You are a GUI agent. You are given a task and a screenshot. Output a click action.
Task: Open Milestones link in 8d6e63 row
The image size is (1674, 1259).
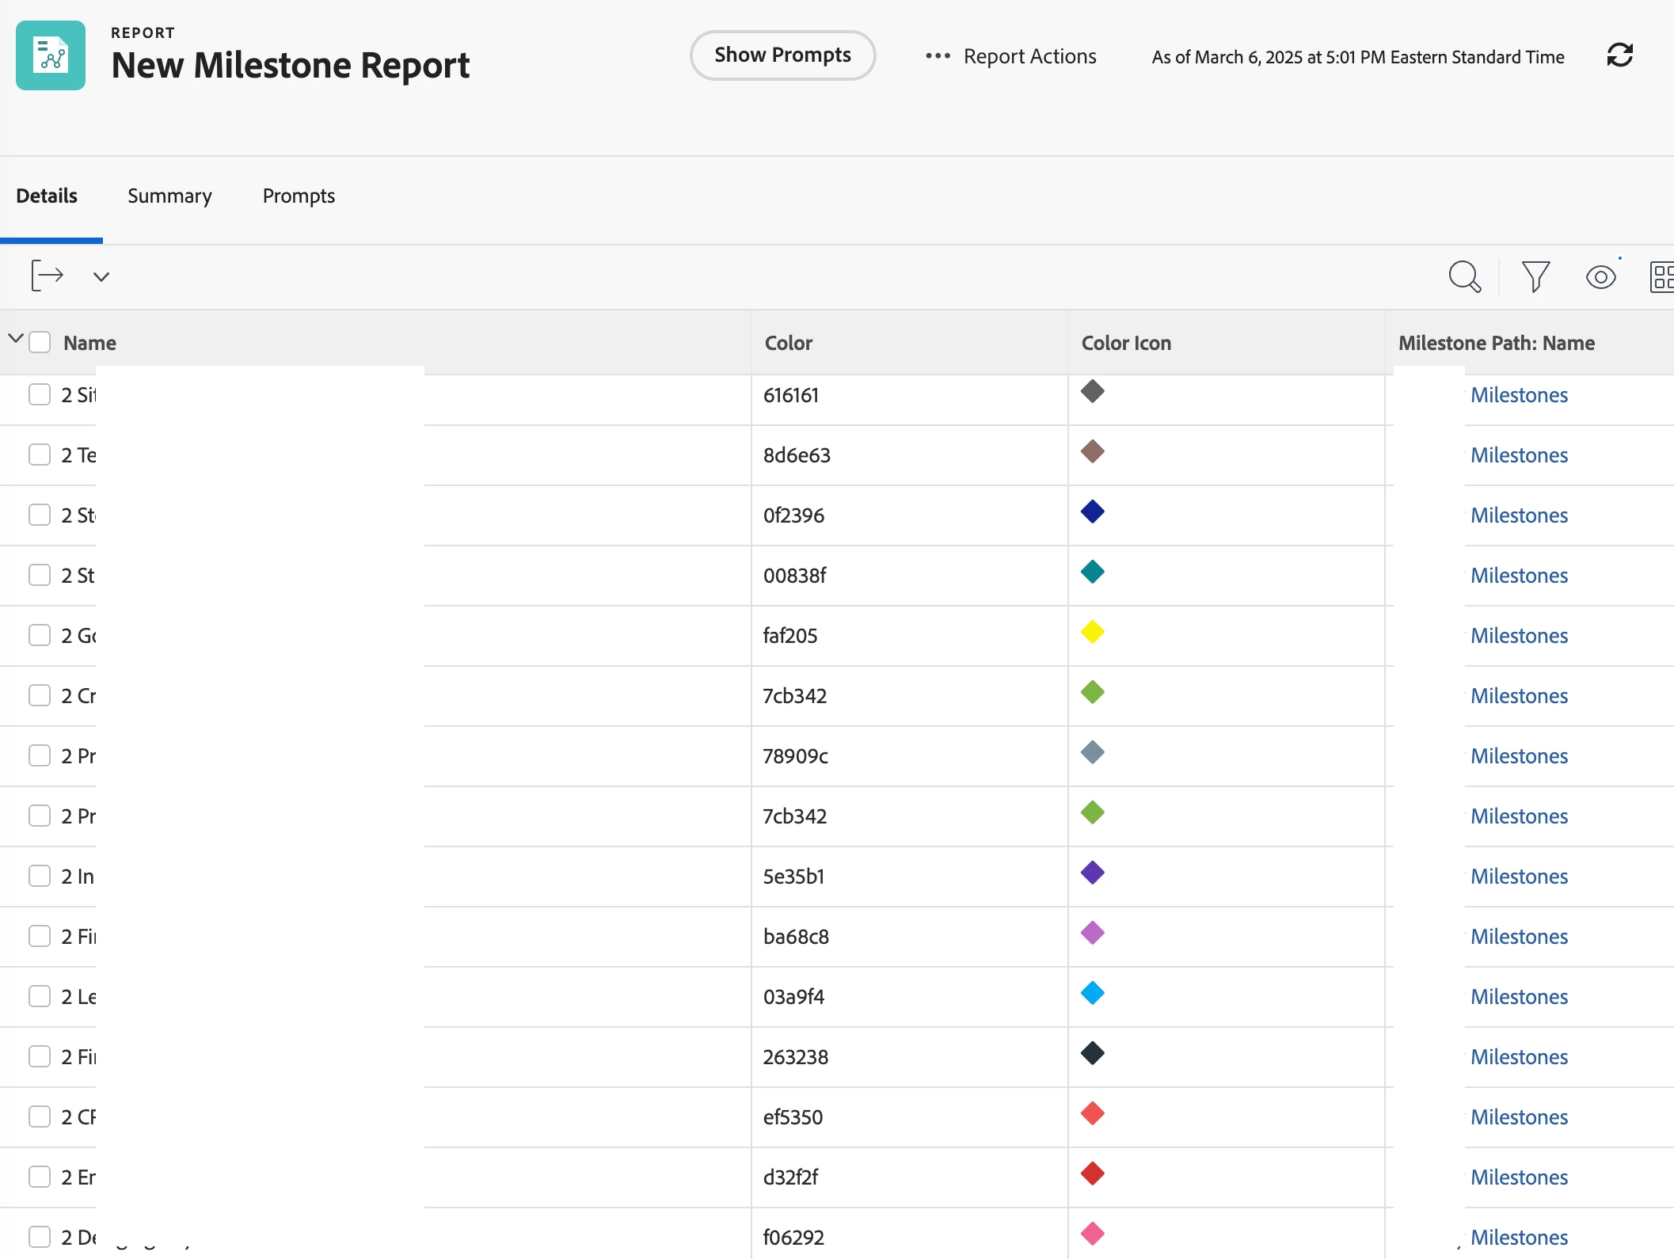pyautogui.click(x=1519, y=455)
